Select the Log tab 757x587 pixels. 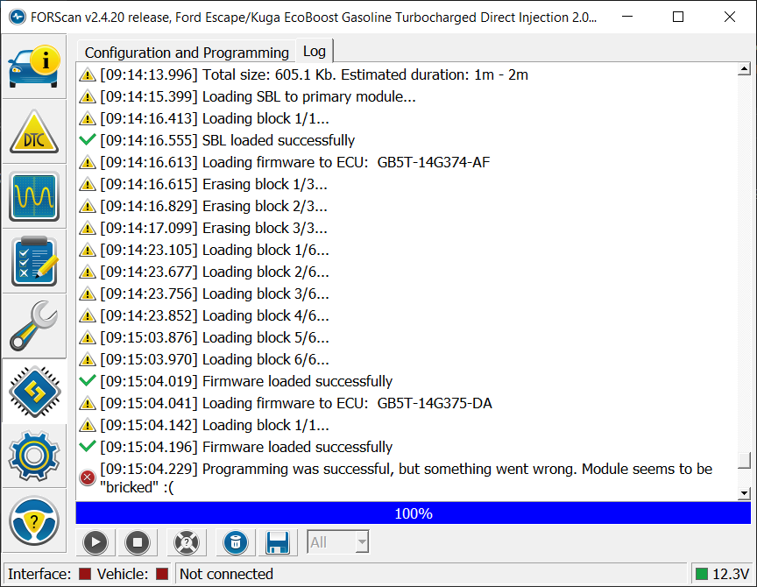coord(314,52)
